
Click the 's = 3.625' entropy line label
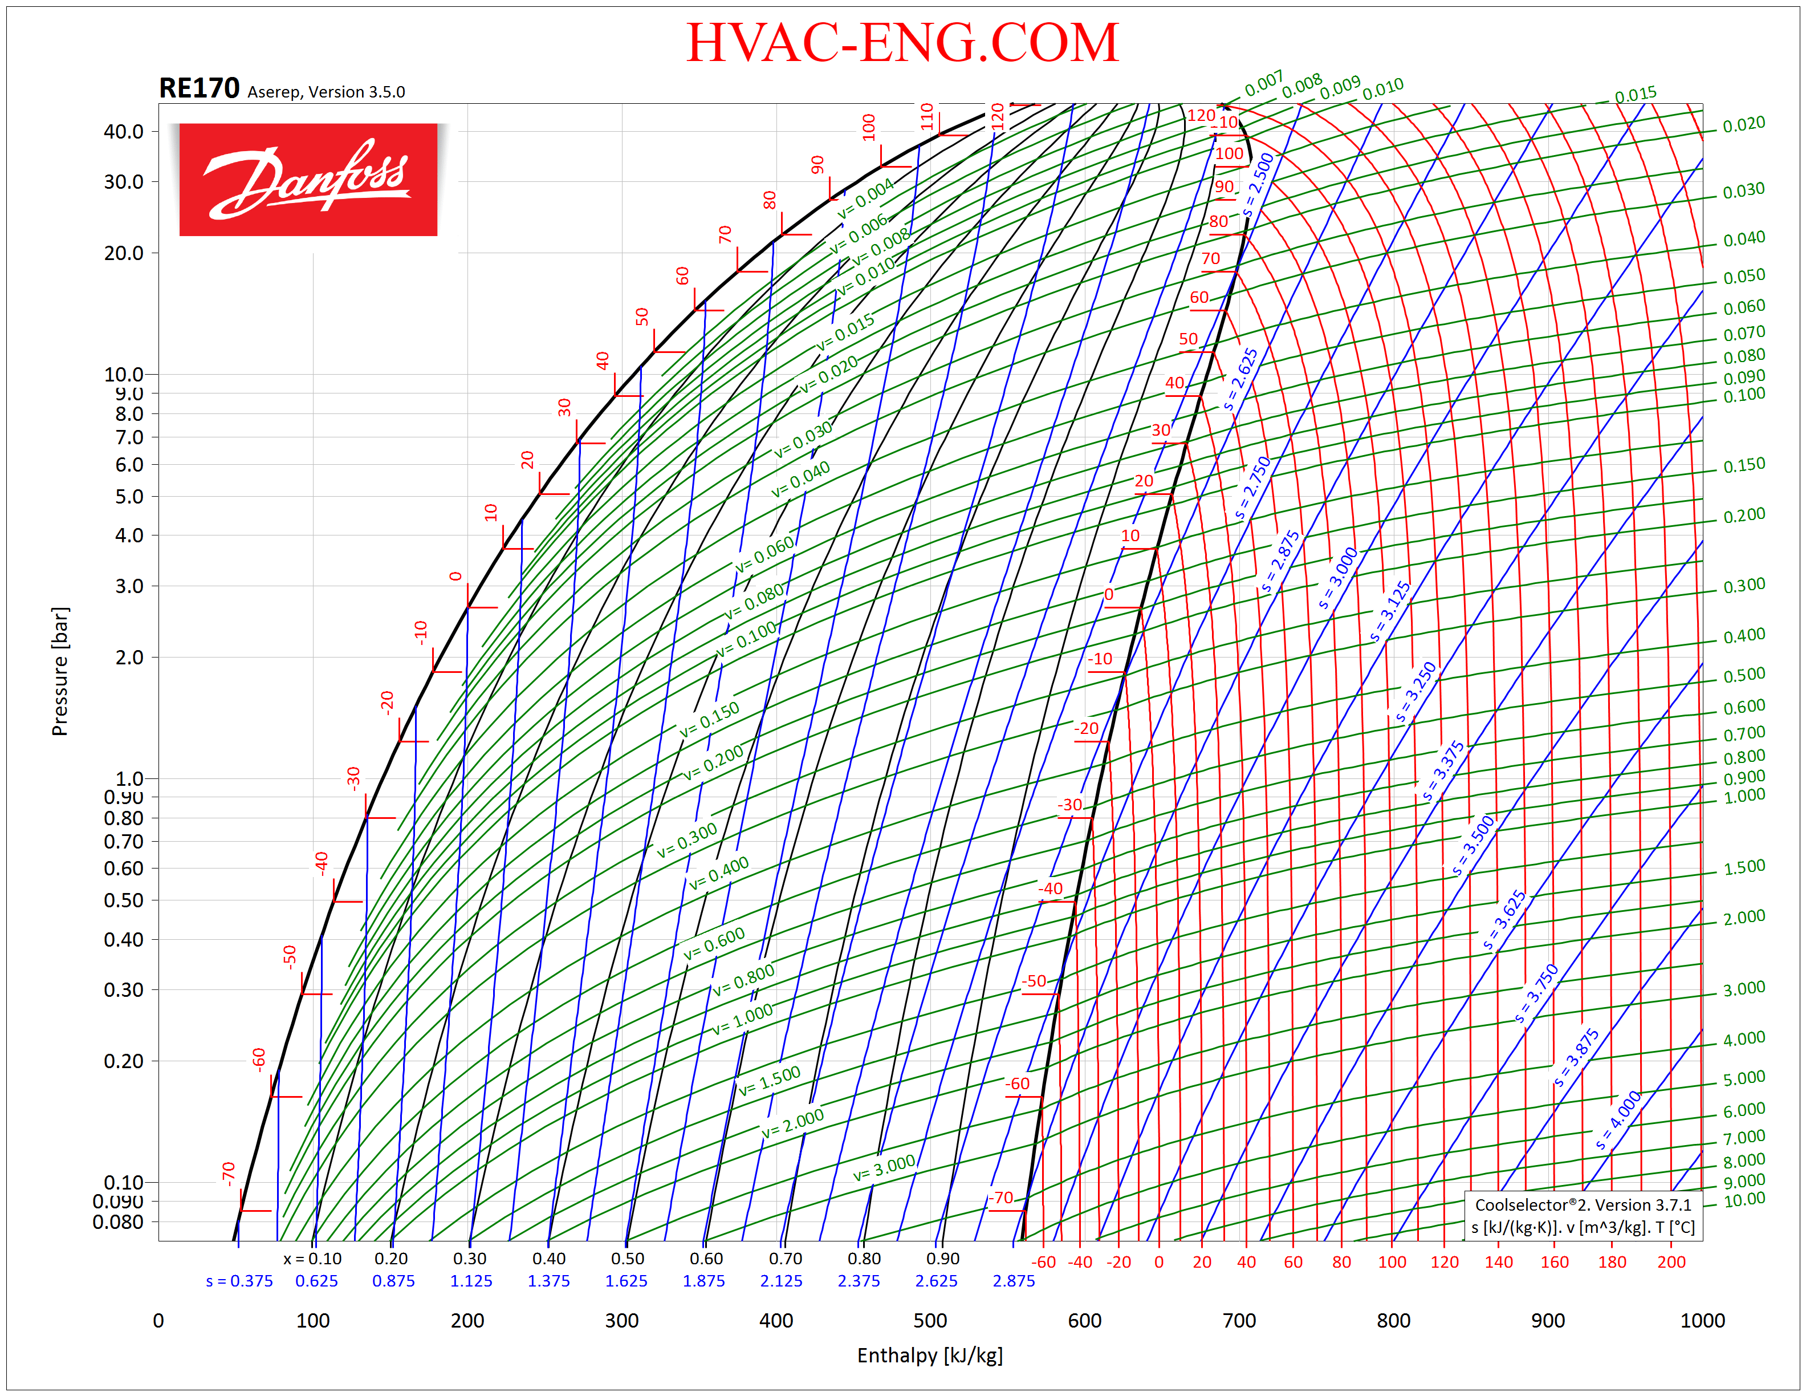point(1504,920)
